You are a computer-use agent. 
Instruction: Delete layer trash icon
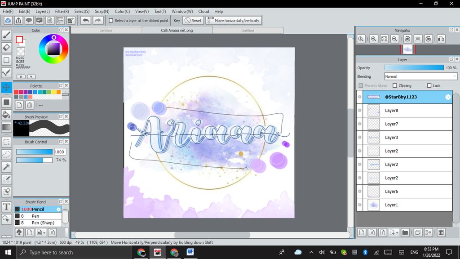coord(441,232)
